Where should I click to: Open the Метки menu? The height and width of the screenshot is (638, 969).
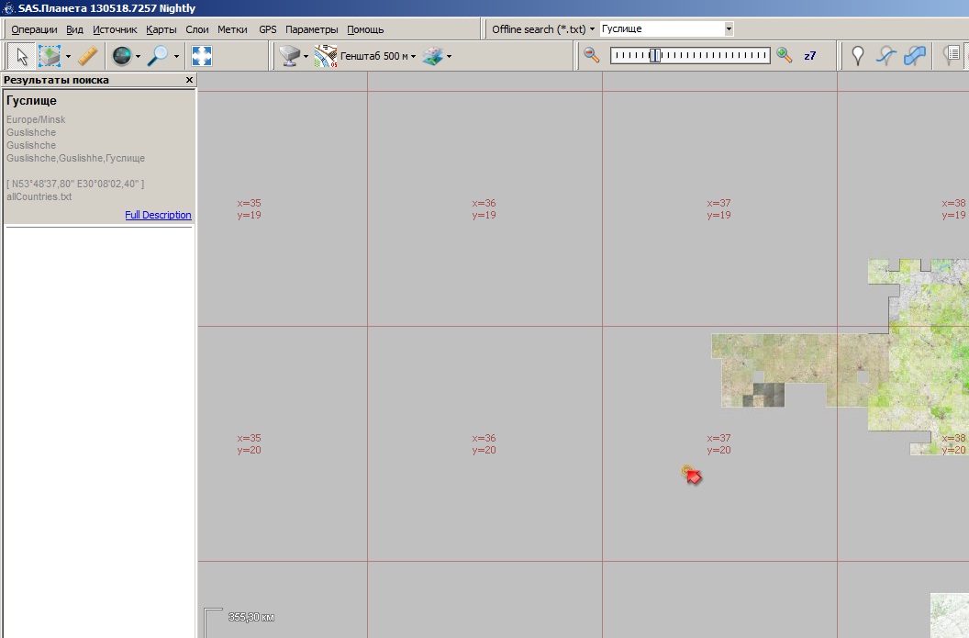click(x=232, y=29)
